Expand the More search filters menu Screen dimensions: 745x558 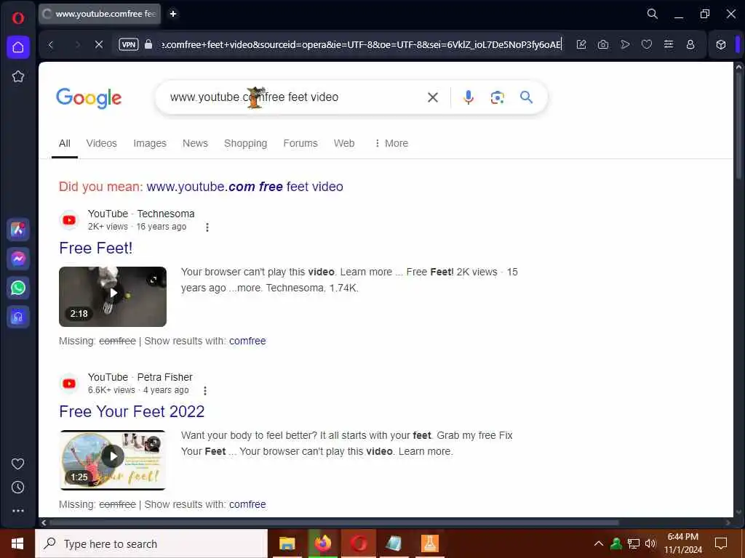[391, 143]
